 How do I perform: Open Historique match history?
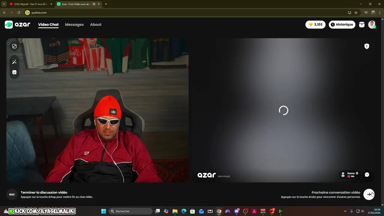pos(342,25)
